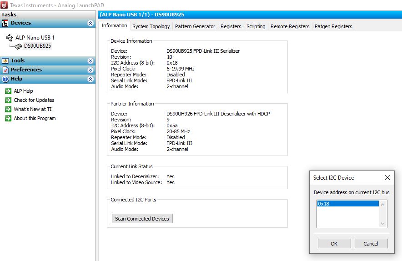The image size is (402, 261).
Task: Click the Devices section header label
Action: point(21,23)
